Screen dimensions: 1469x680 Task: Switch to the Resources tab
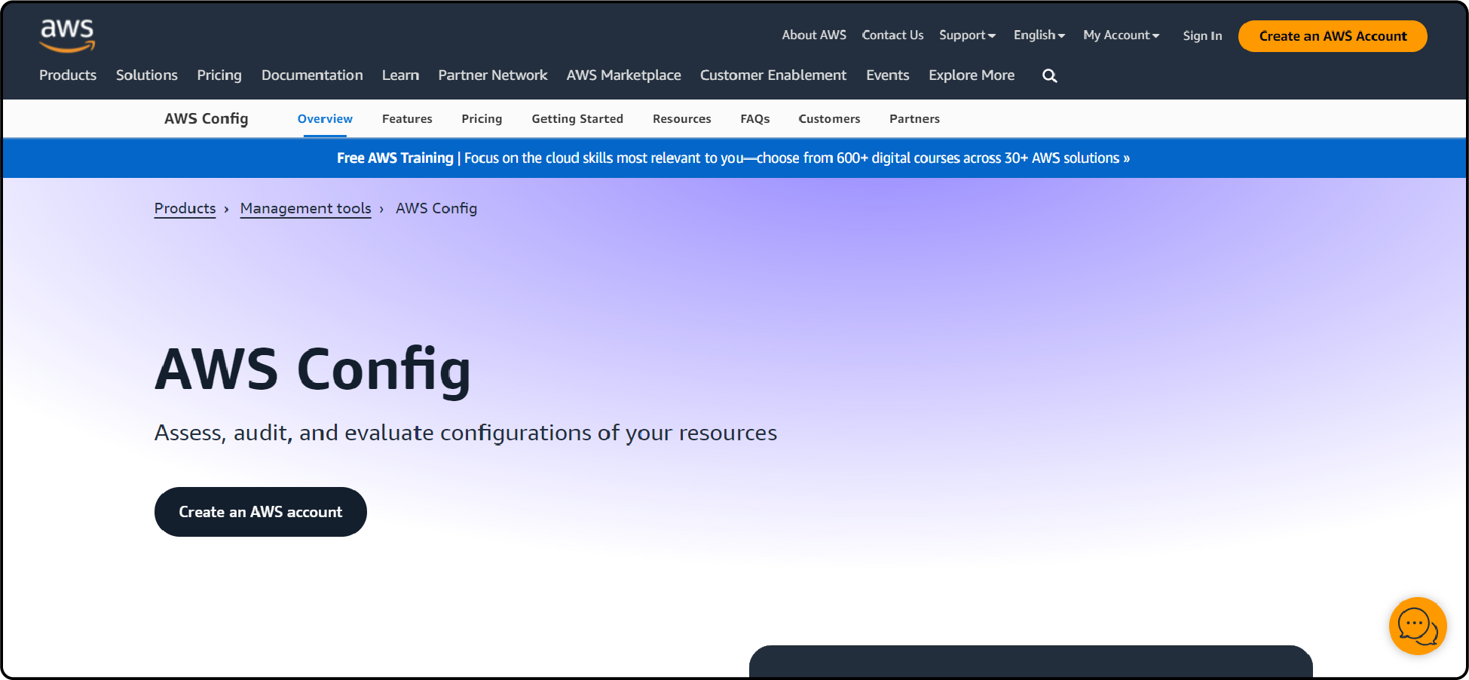point(682,119)
